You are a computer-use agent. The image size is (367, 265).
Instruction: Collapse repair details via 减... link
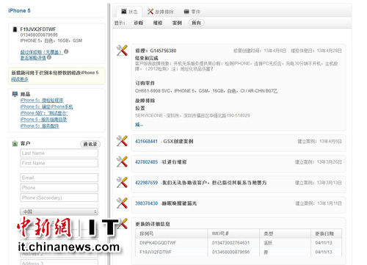(x=139, y=125)
